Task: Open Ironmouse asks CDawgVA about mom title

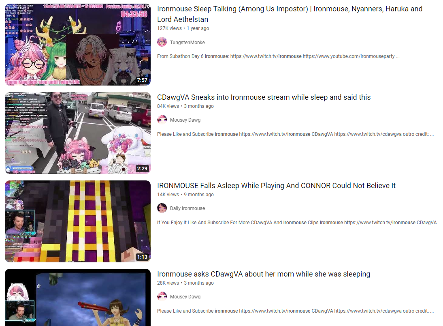Action: click(263, 274)
